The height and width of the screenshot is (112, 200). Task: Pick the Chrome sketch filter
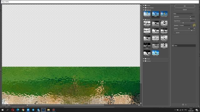(x=147, y=30)
